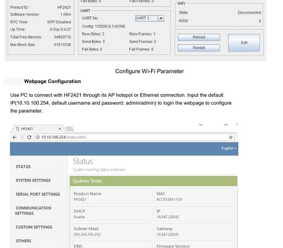Screen dimensions: 283x248
Task: Click the Webpage Configuration heading
Action: pos(52,81)
